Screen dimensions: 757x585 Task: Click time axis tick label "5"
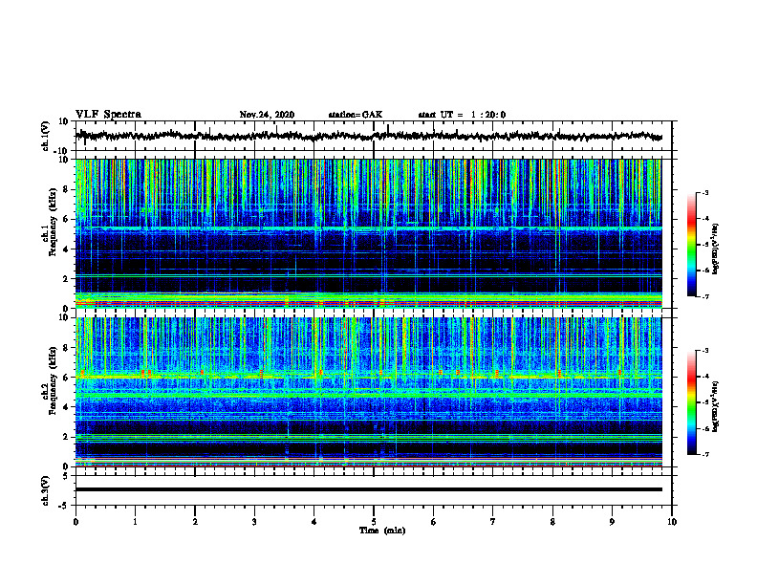[374, 522]
